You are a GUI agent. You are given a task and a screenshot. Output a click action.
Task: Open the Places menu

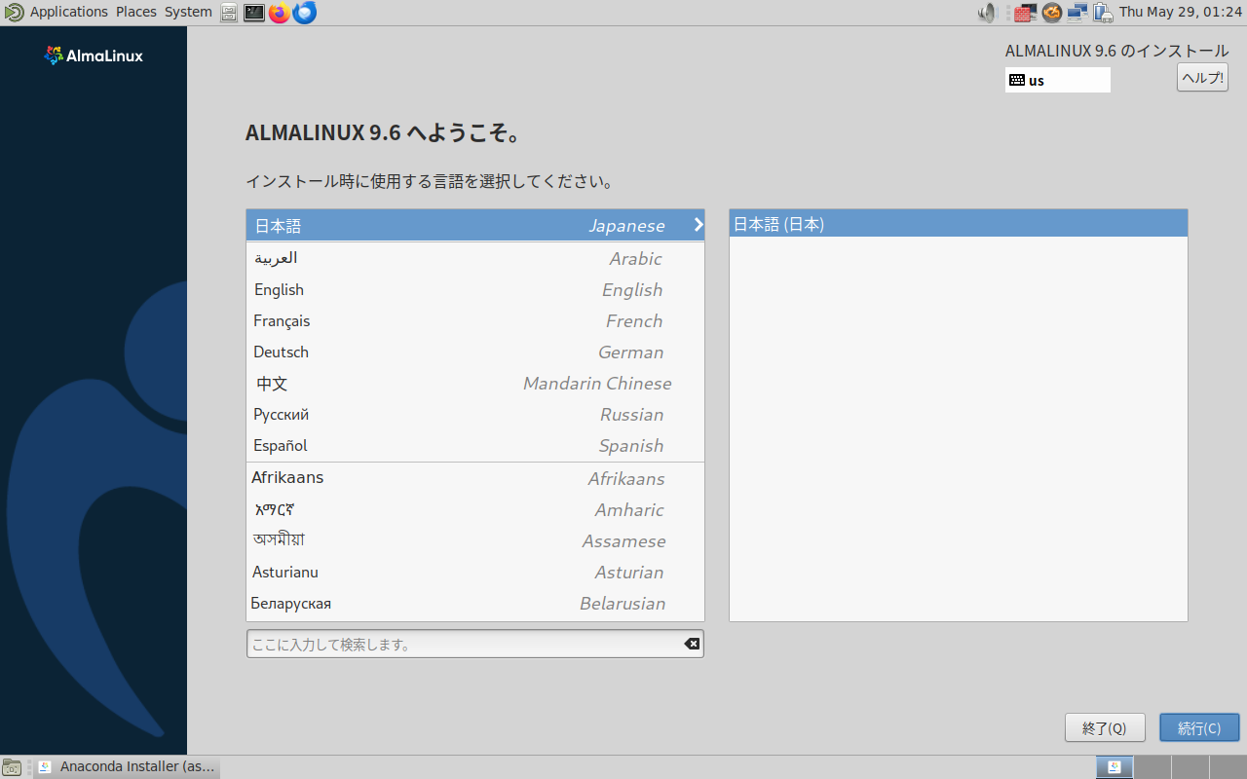[136, 12]
